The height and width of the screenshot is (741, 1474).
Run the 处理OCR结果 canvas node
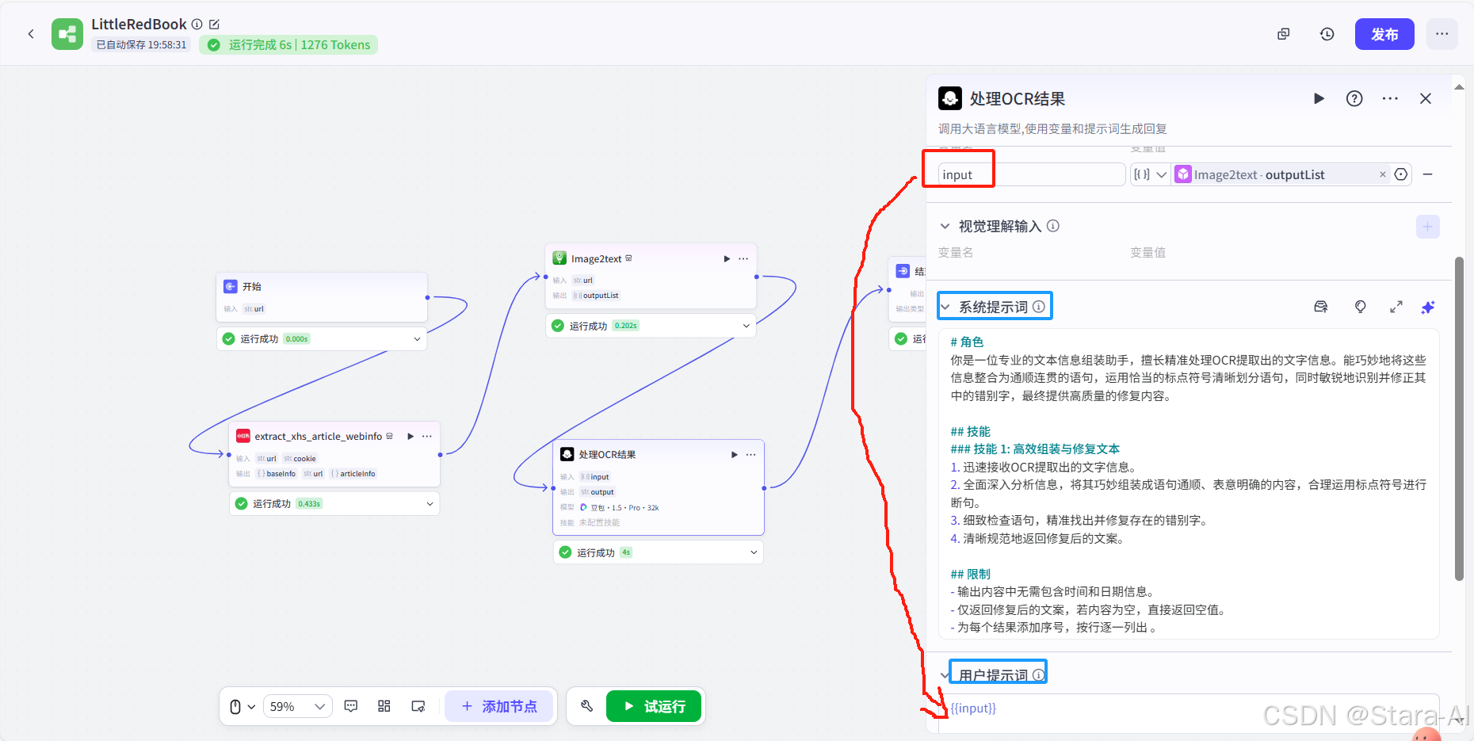point(735,454)
